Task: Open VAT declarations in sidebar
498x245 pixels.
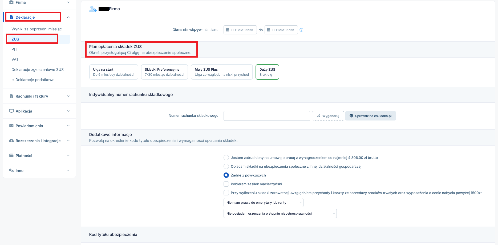Action: pyautogui.click(x=15, y=59)
